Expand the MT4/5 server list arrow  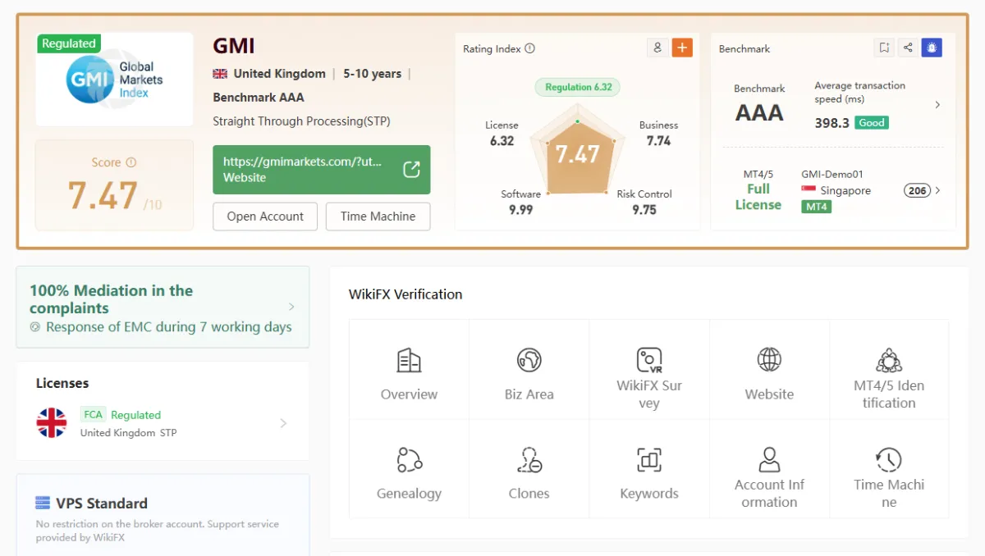click(937, 190)
